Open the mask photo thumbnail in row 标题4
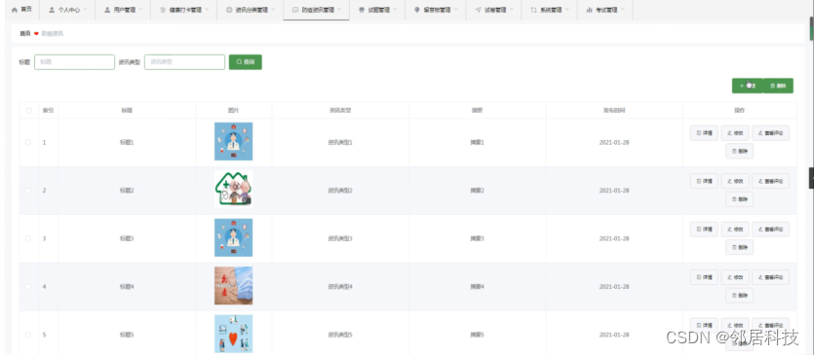Viewport: 814px width, 355px height. coord(234,286)
